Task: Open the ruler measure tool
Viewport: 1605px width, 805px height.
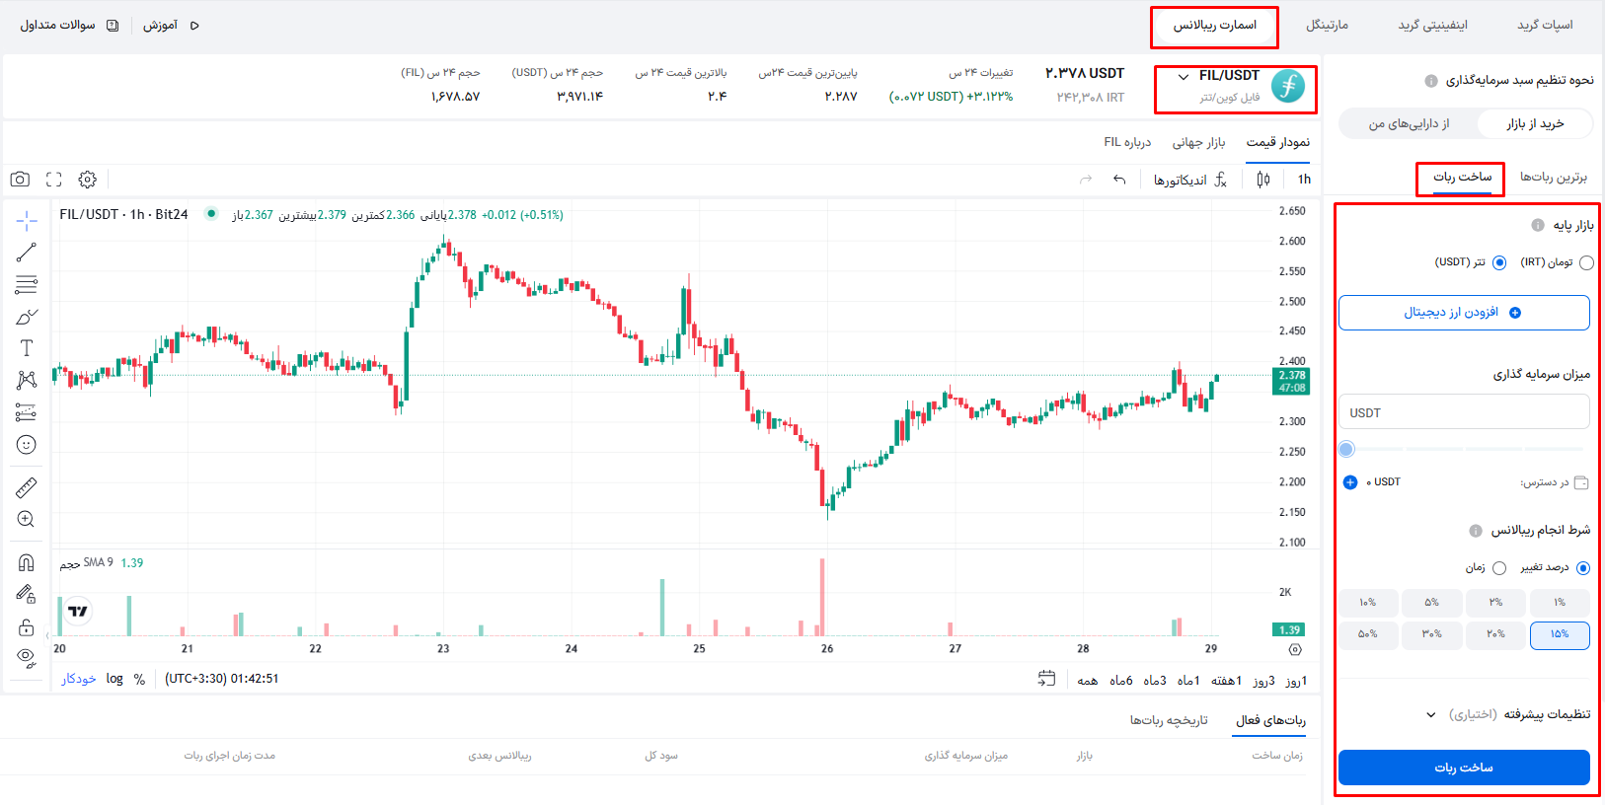Action: pyautogui.click(x=27, y=487)
